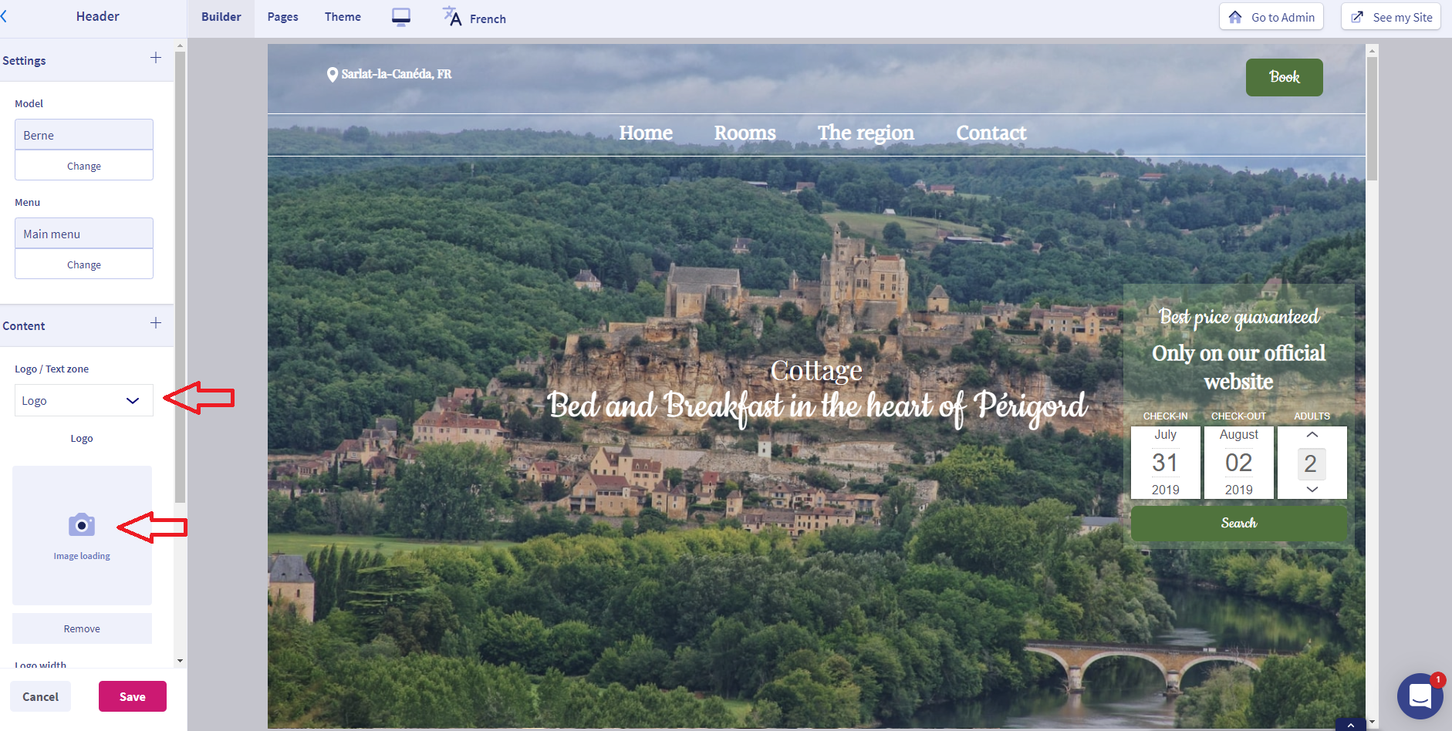Image resolution: width=1452 pixels, height=731 pixels.
Task: Click the home icon in Go to Admin
Action: pos(1235,17)
